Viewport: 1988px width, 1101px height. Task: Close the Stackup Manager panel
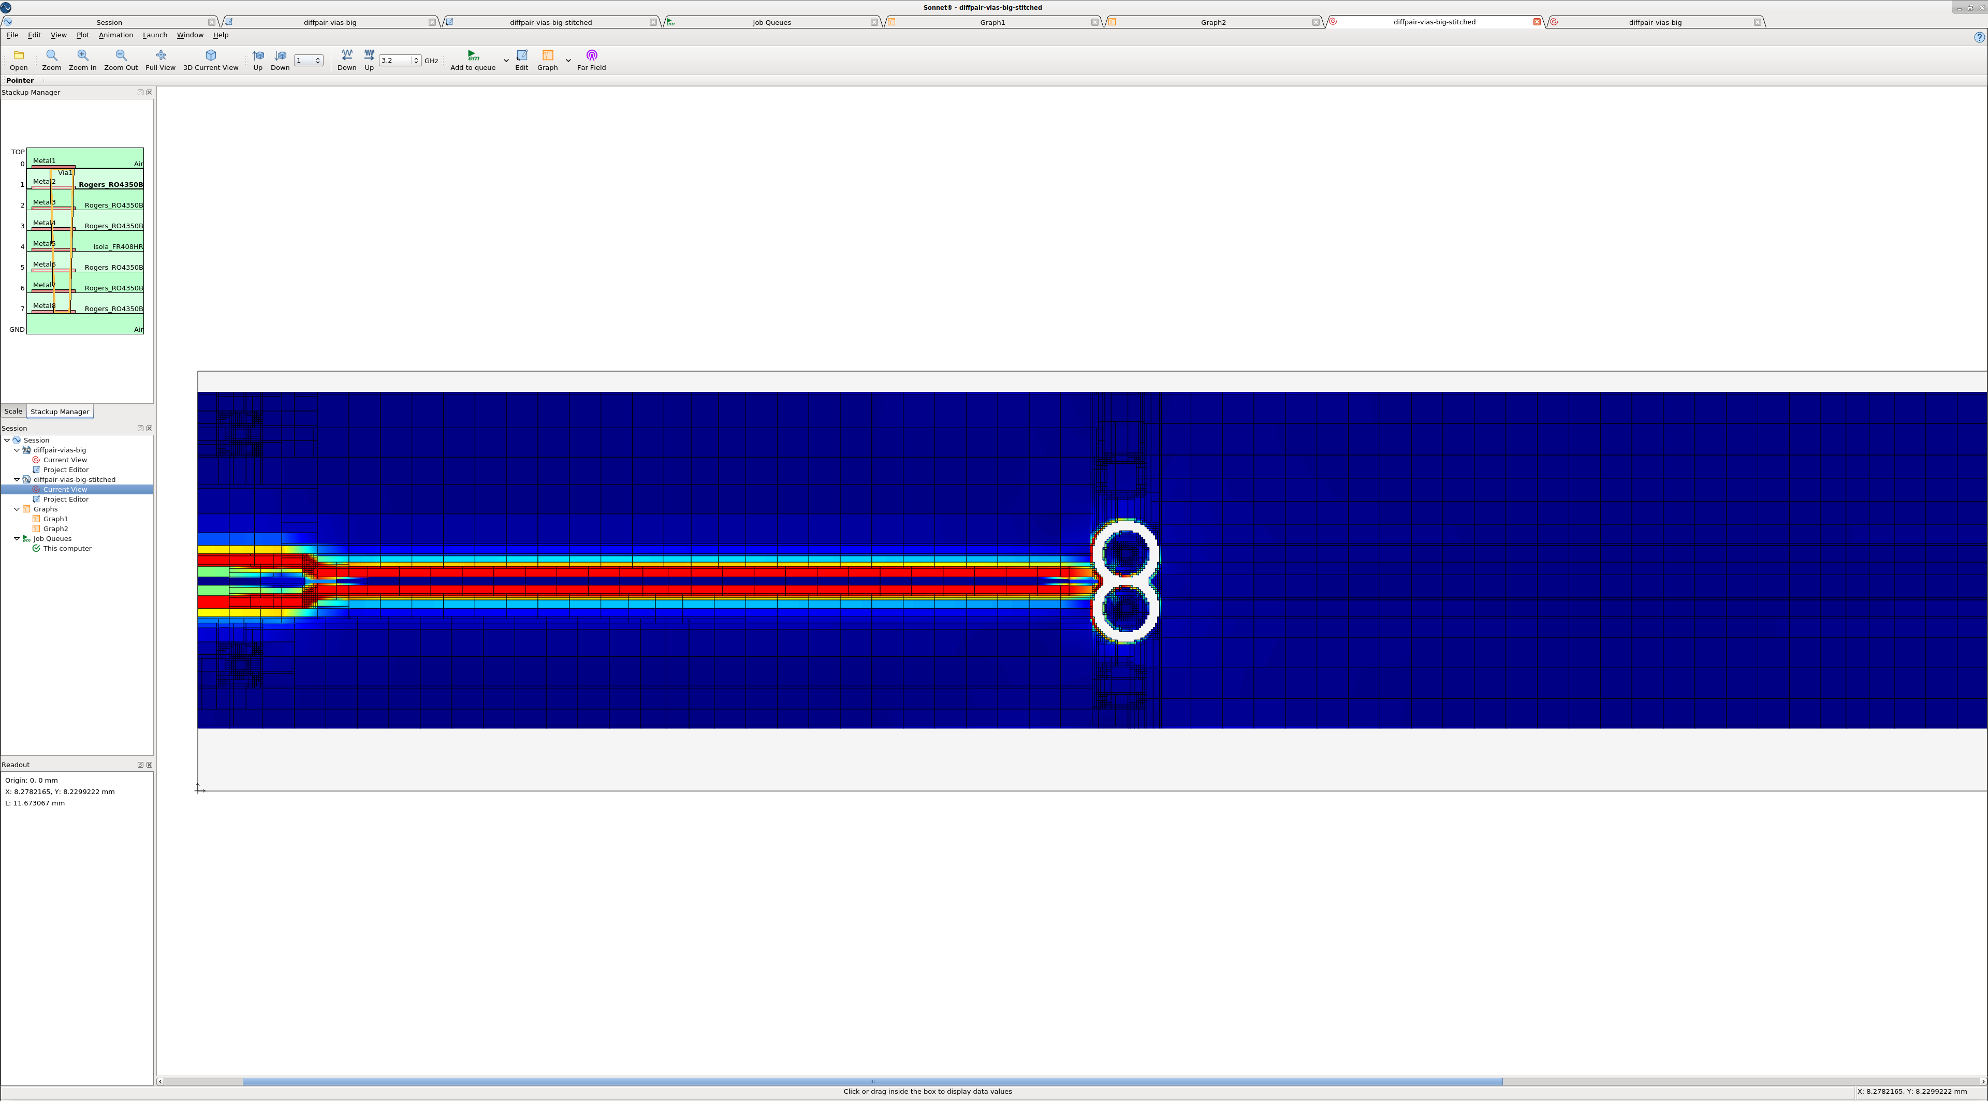click(x=150, y=93)
